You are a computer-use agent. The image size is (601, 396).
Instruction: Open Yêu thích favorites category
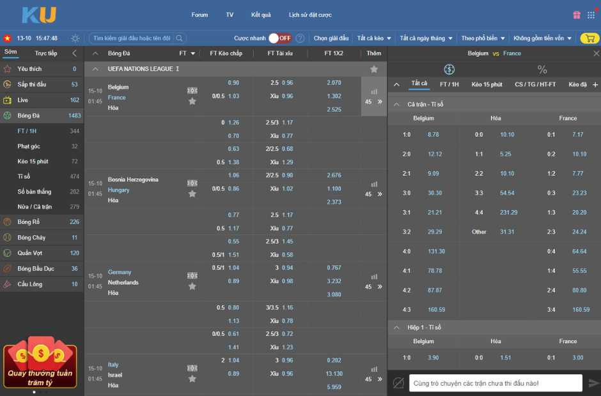tap(42, 69)
